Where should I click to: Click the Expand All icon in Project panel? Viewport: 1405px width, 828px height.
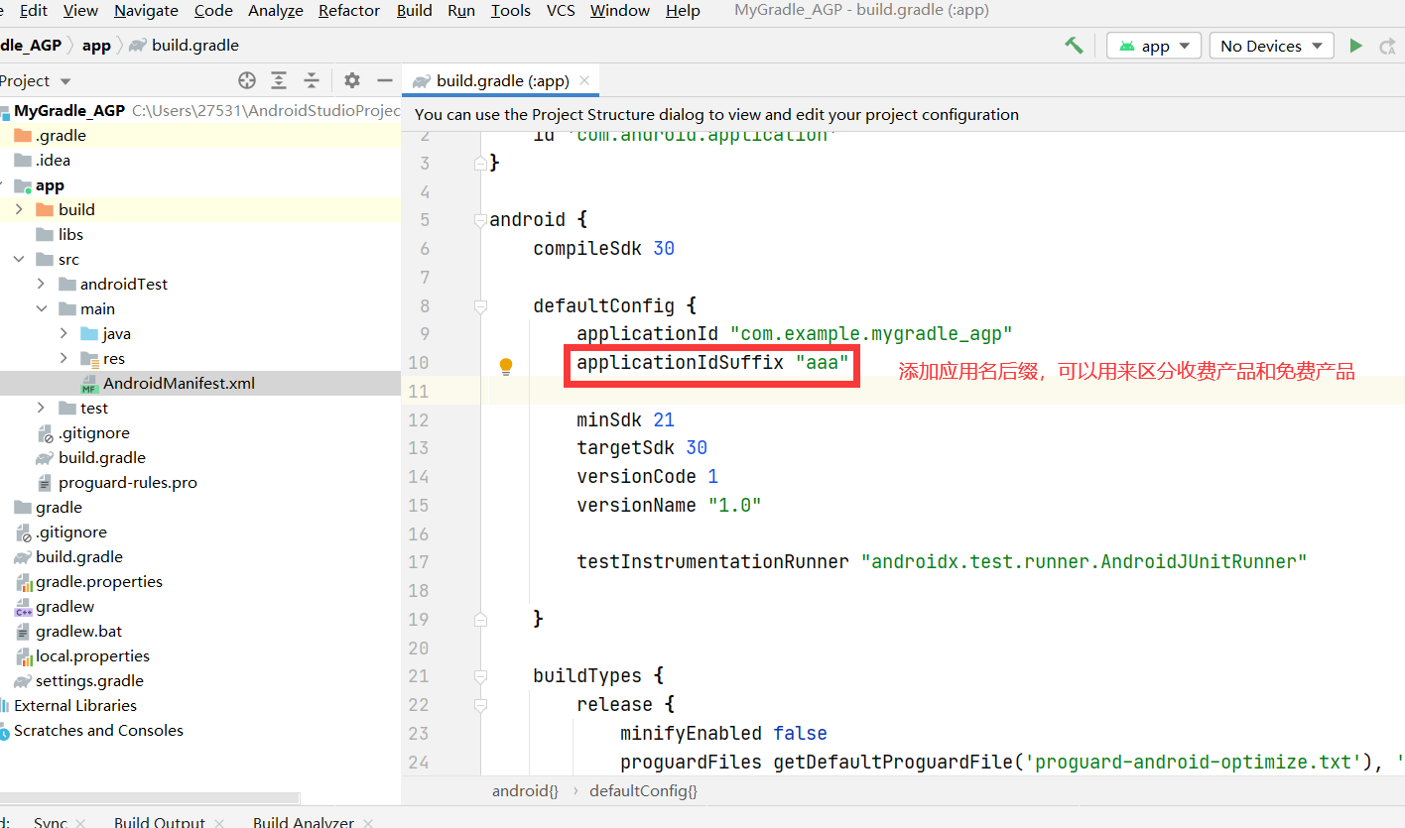[280, 80]
